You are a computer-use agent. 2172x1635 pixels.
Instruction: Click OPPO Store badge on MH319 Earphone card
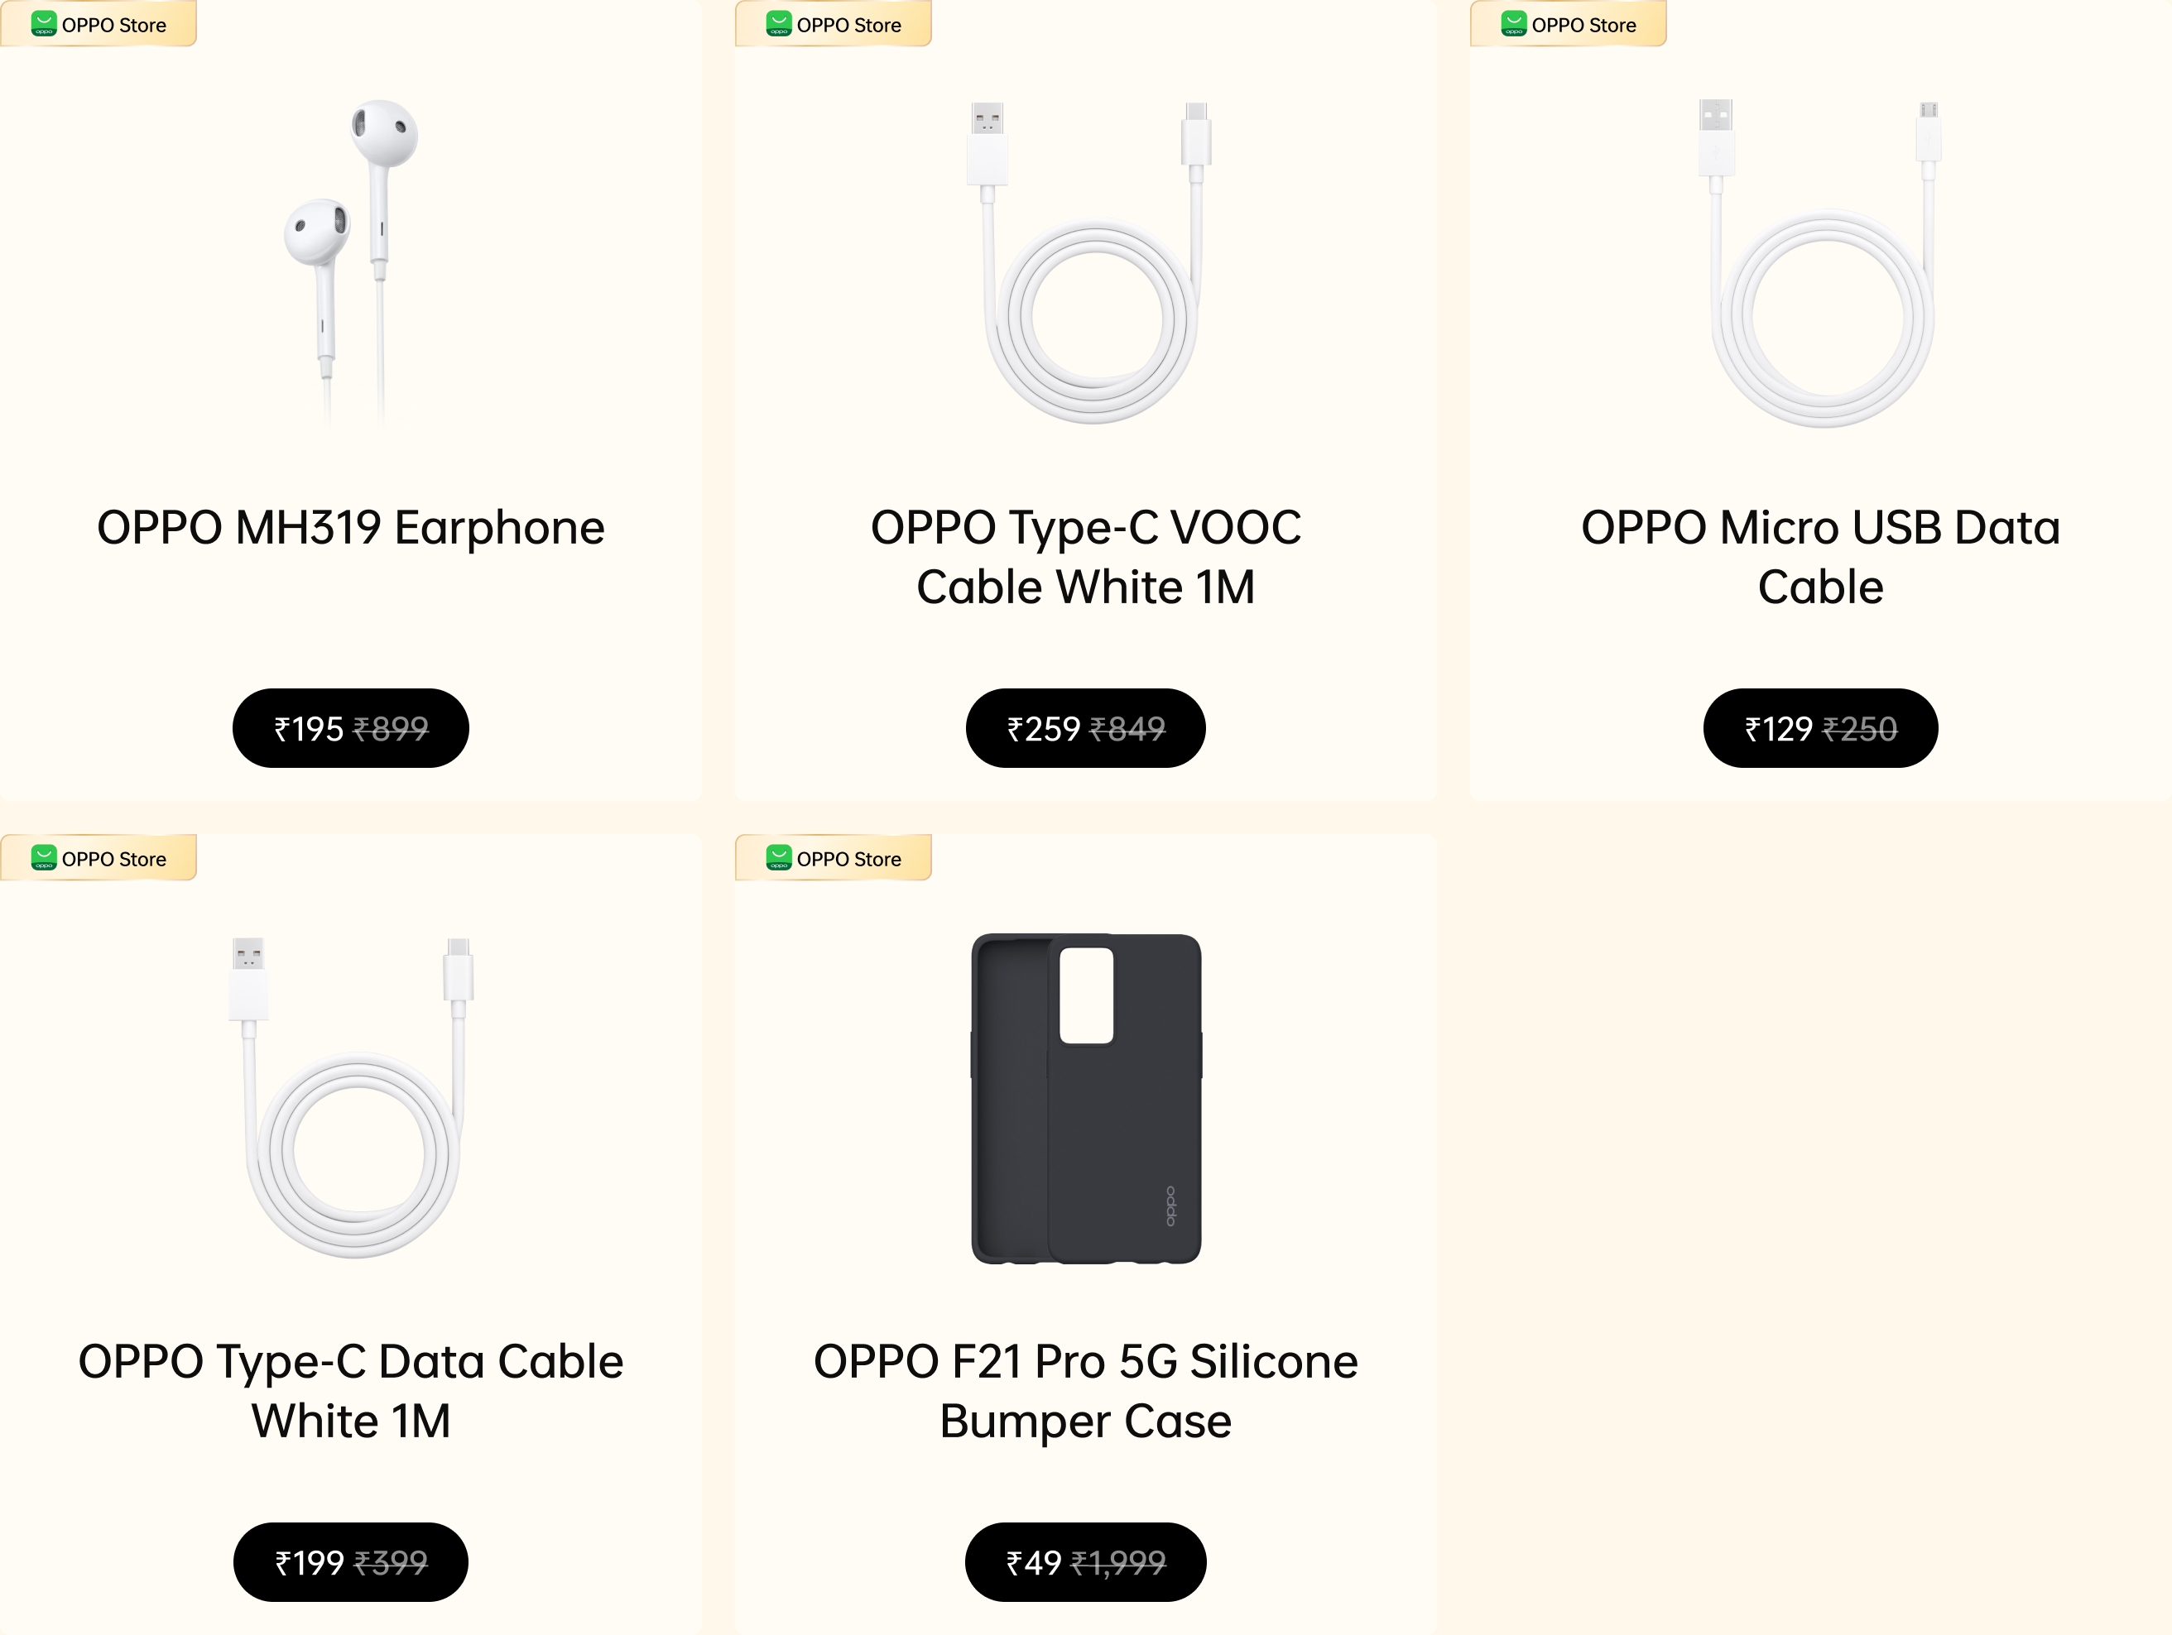tap(99, 25)
